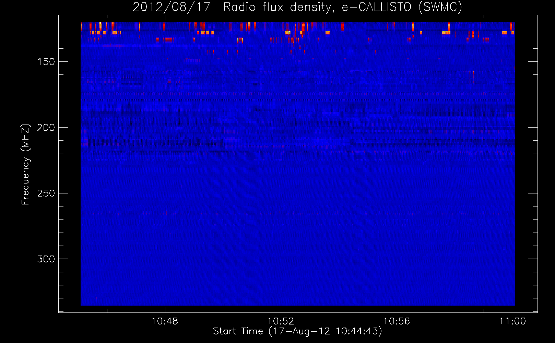
Task: Click the 'Frequency (MHZ)' y-axis label
Action: pos(26,165)
